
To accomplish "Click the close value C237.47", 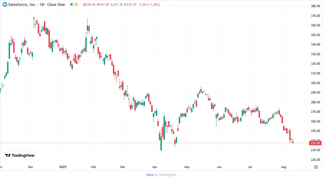I will pyautogui.click(x=130, y=4).
